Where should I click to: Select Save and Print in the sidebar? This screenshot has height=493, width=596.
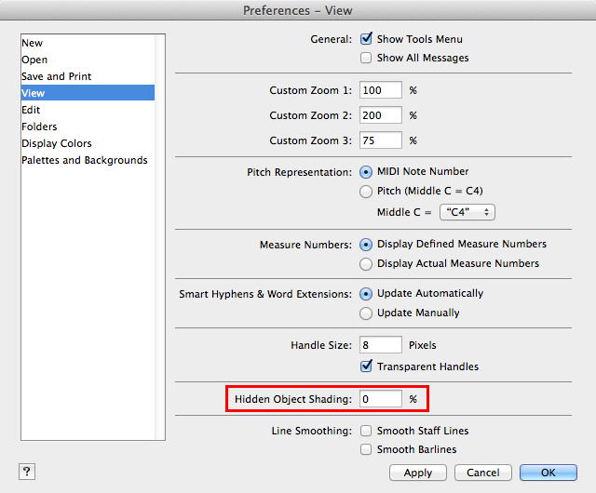click(x=57, y=76)
